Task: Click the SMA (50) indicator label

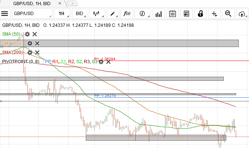Action: coord(11,34)
